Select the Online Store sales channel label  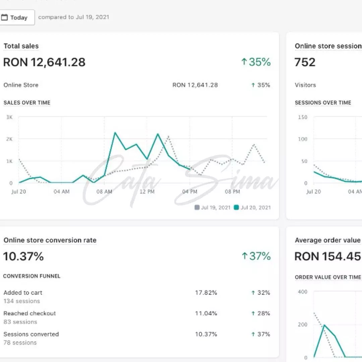[x=21, y=85]
